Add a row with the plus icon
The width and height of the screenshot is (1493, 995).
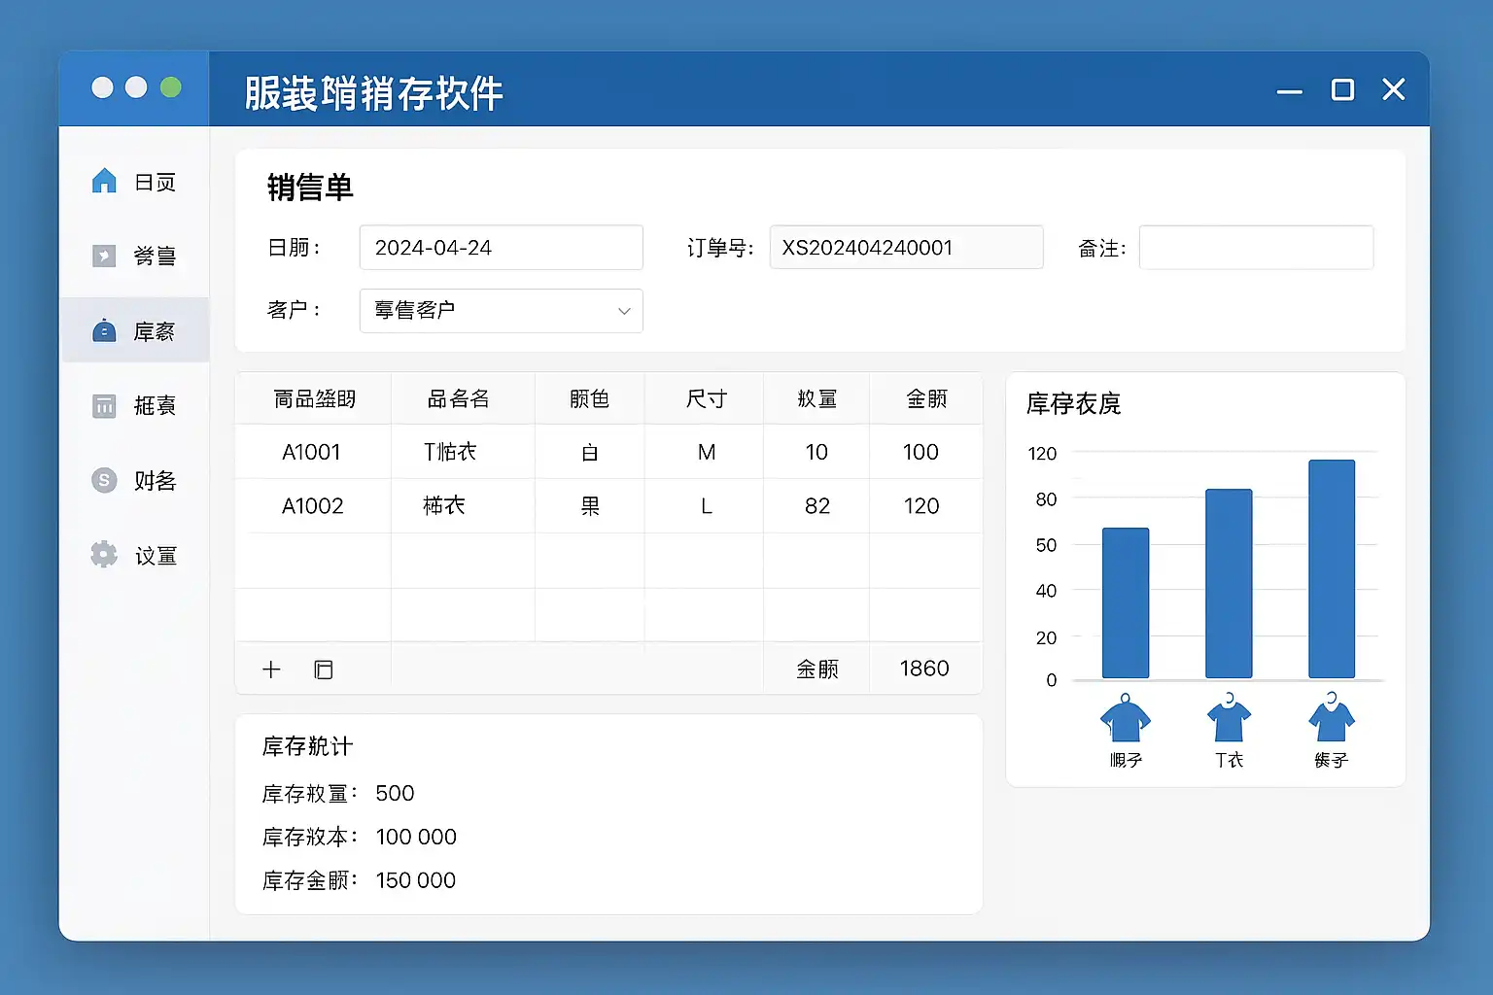[271, 669]
